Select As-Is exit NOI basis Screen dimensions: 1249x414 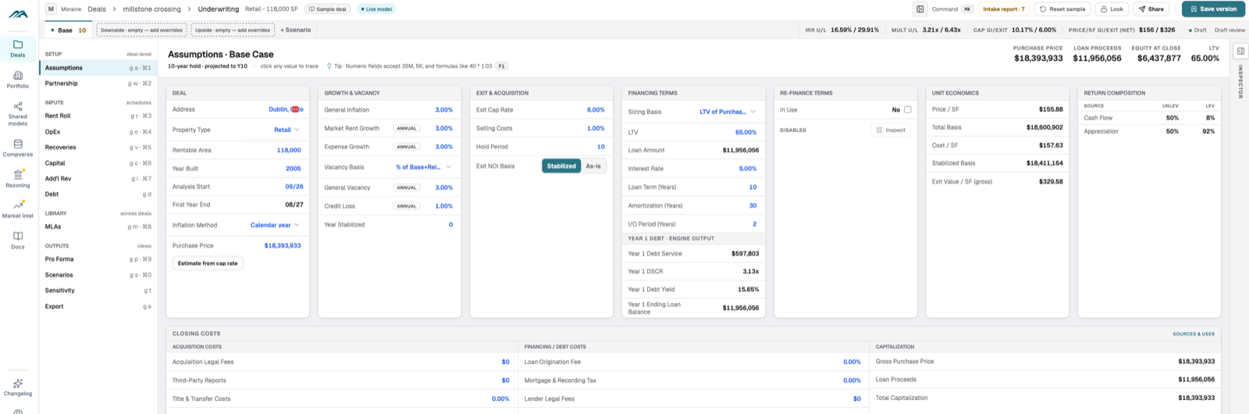(593, 166)
